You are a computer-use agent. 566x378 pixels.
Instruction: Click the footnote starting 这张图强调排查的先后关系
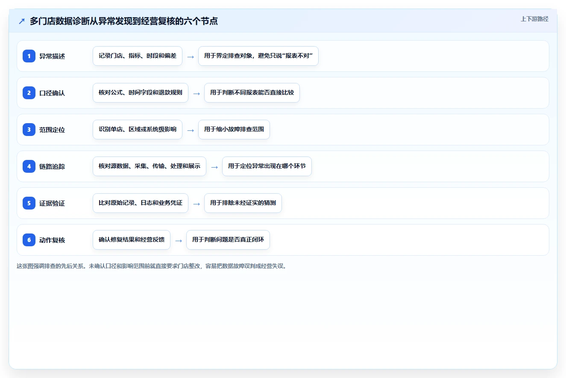pos(151,266)
